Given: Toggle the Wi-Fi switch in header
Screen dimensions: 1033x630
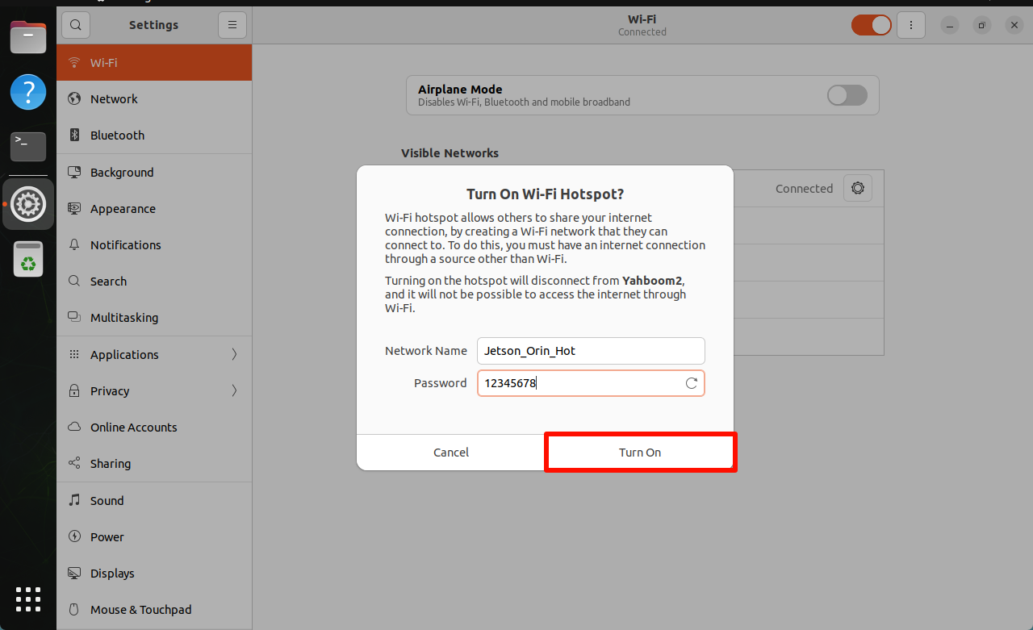Looking at the screenshot, I should 872,25.
